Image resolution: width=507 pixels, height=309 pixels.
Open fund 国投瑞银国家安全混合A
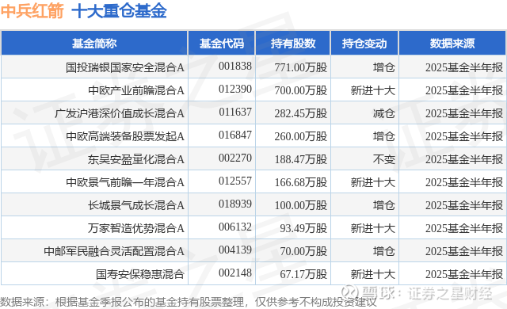[x=125, y=67]
